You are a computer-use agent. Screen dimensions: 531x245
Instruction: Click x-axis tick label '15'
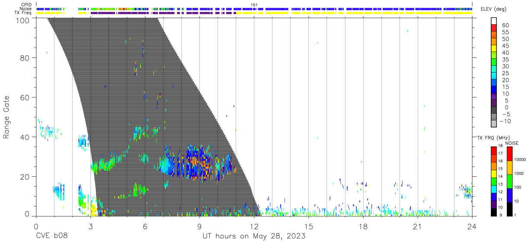click(x=308, y=226)
